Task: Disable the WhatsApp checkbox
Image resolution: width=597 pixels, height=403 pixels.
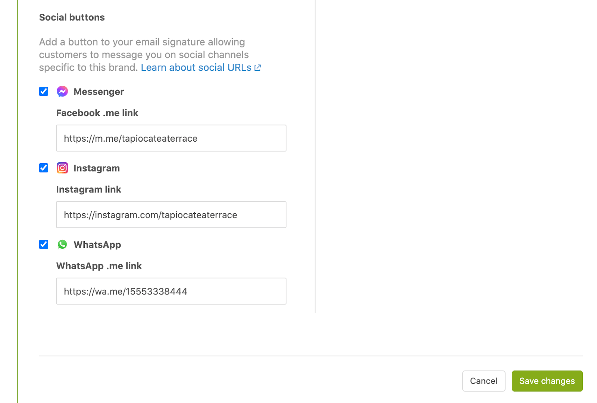Action: [44, 244]
